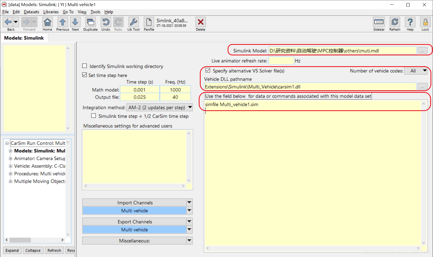Click the Output file frequency field
Screen dimensions: 433x257
[x=175, y=97]
